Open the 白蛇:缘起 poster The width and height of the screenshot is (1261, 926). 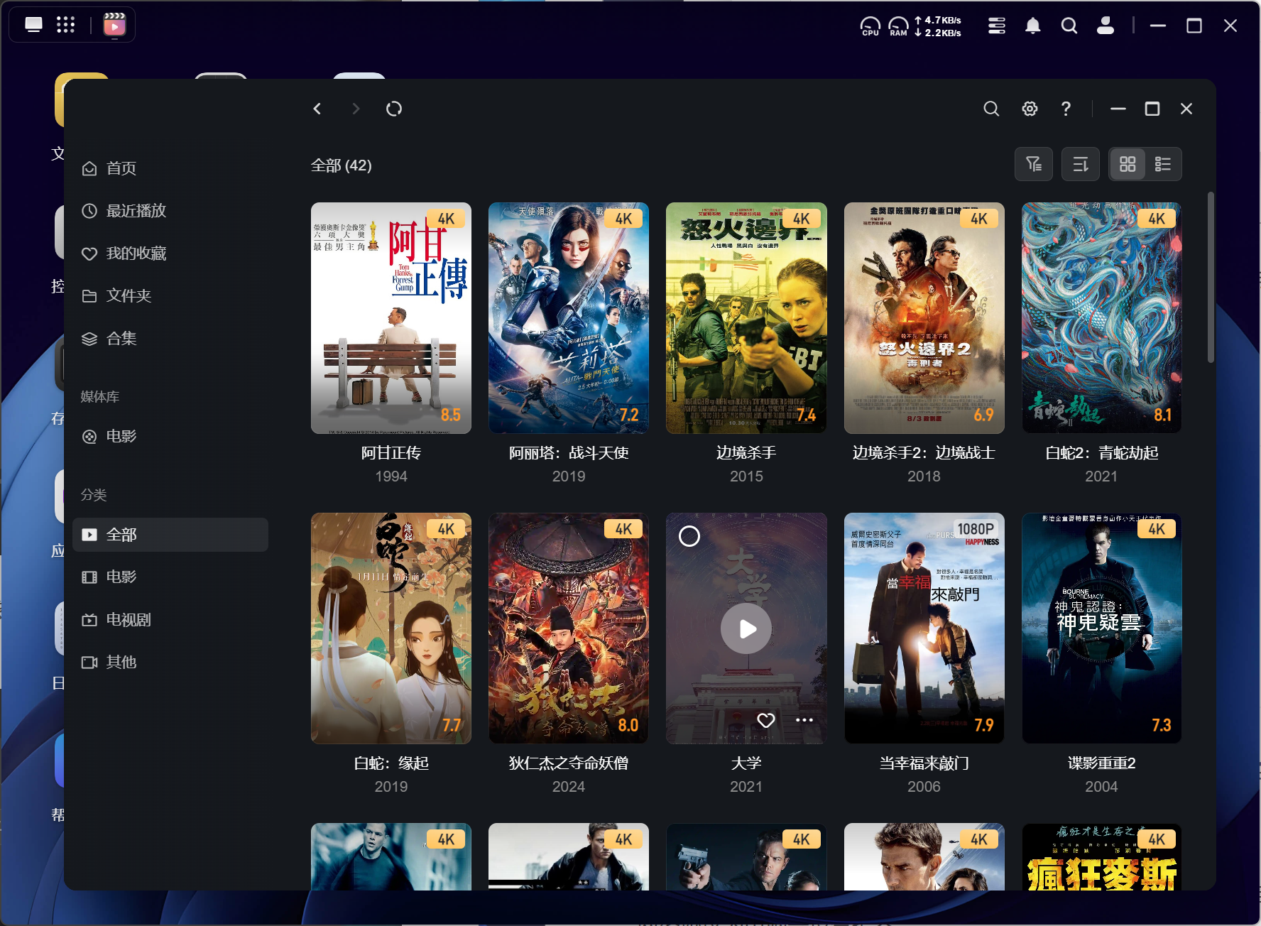391,628
